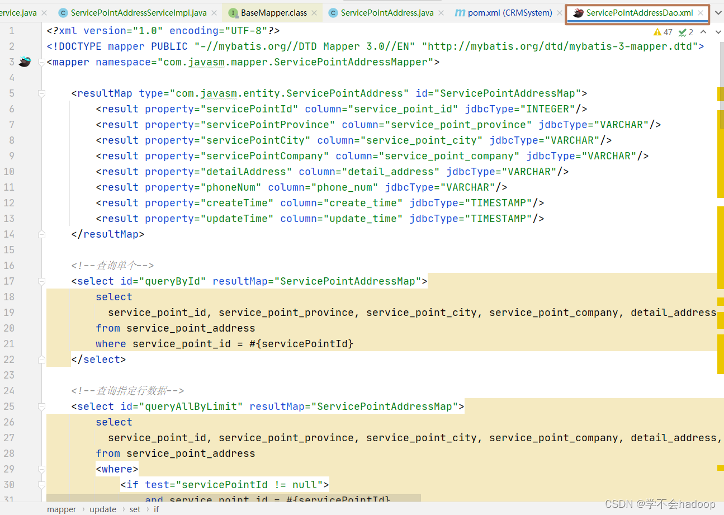
Task: Click the MyBatis bird gutter icon on line 3
Action: [23, 62]
